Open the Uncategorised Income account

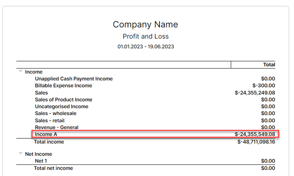click(x=62, y=107)
